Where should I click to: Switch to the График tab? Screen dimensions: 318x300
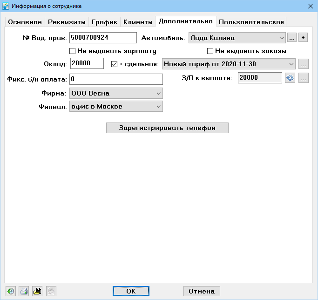click(104, 22)
